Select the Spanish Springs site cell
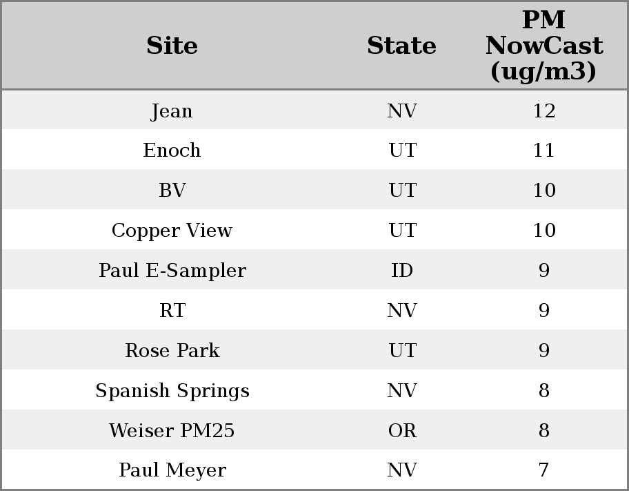This screenshot has height=491, width=629. click(x=172, y=391)
